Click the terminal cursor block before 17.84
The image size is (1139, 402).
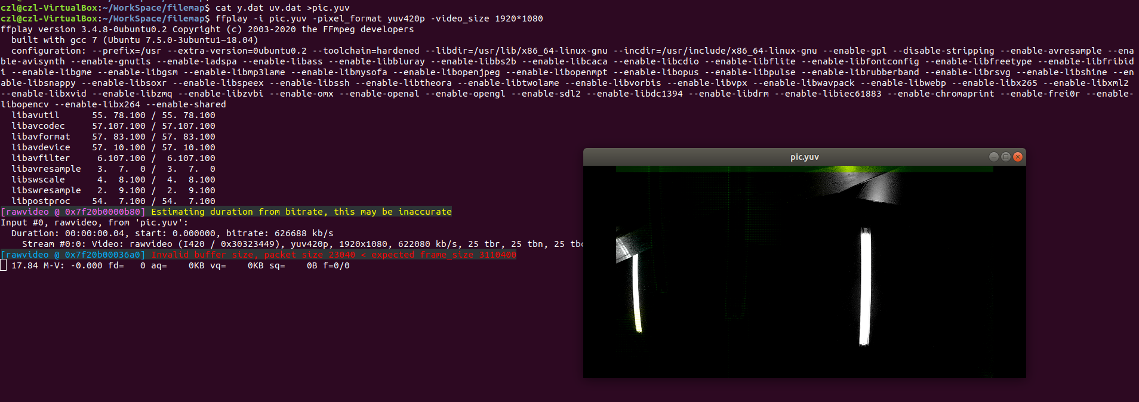(4, 265)
